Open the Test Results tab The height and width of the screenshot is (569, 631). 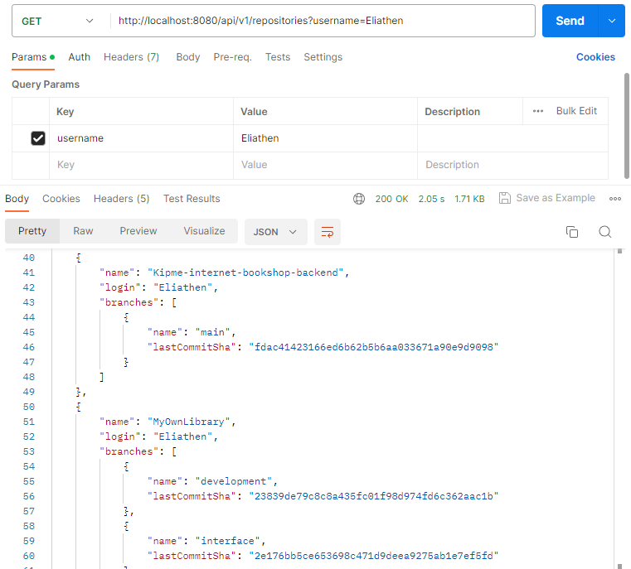click(192, 199)
